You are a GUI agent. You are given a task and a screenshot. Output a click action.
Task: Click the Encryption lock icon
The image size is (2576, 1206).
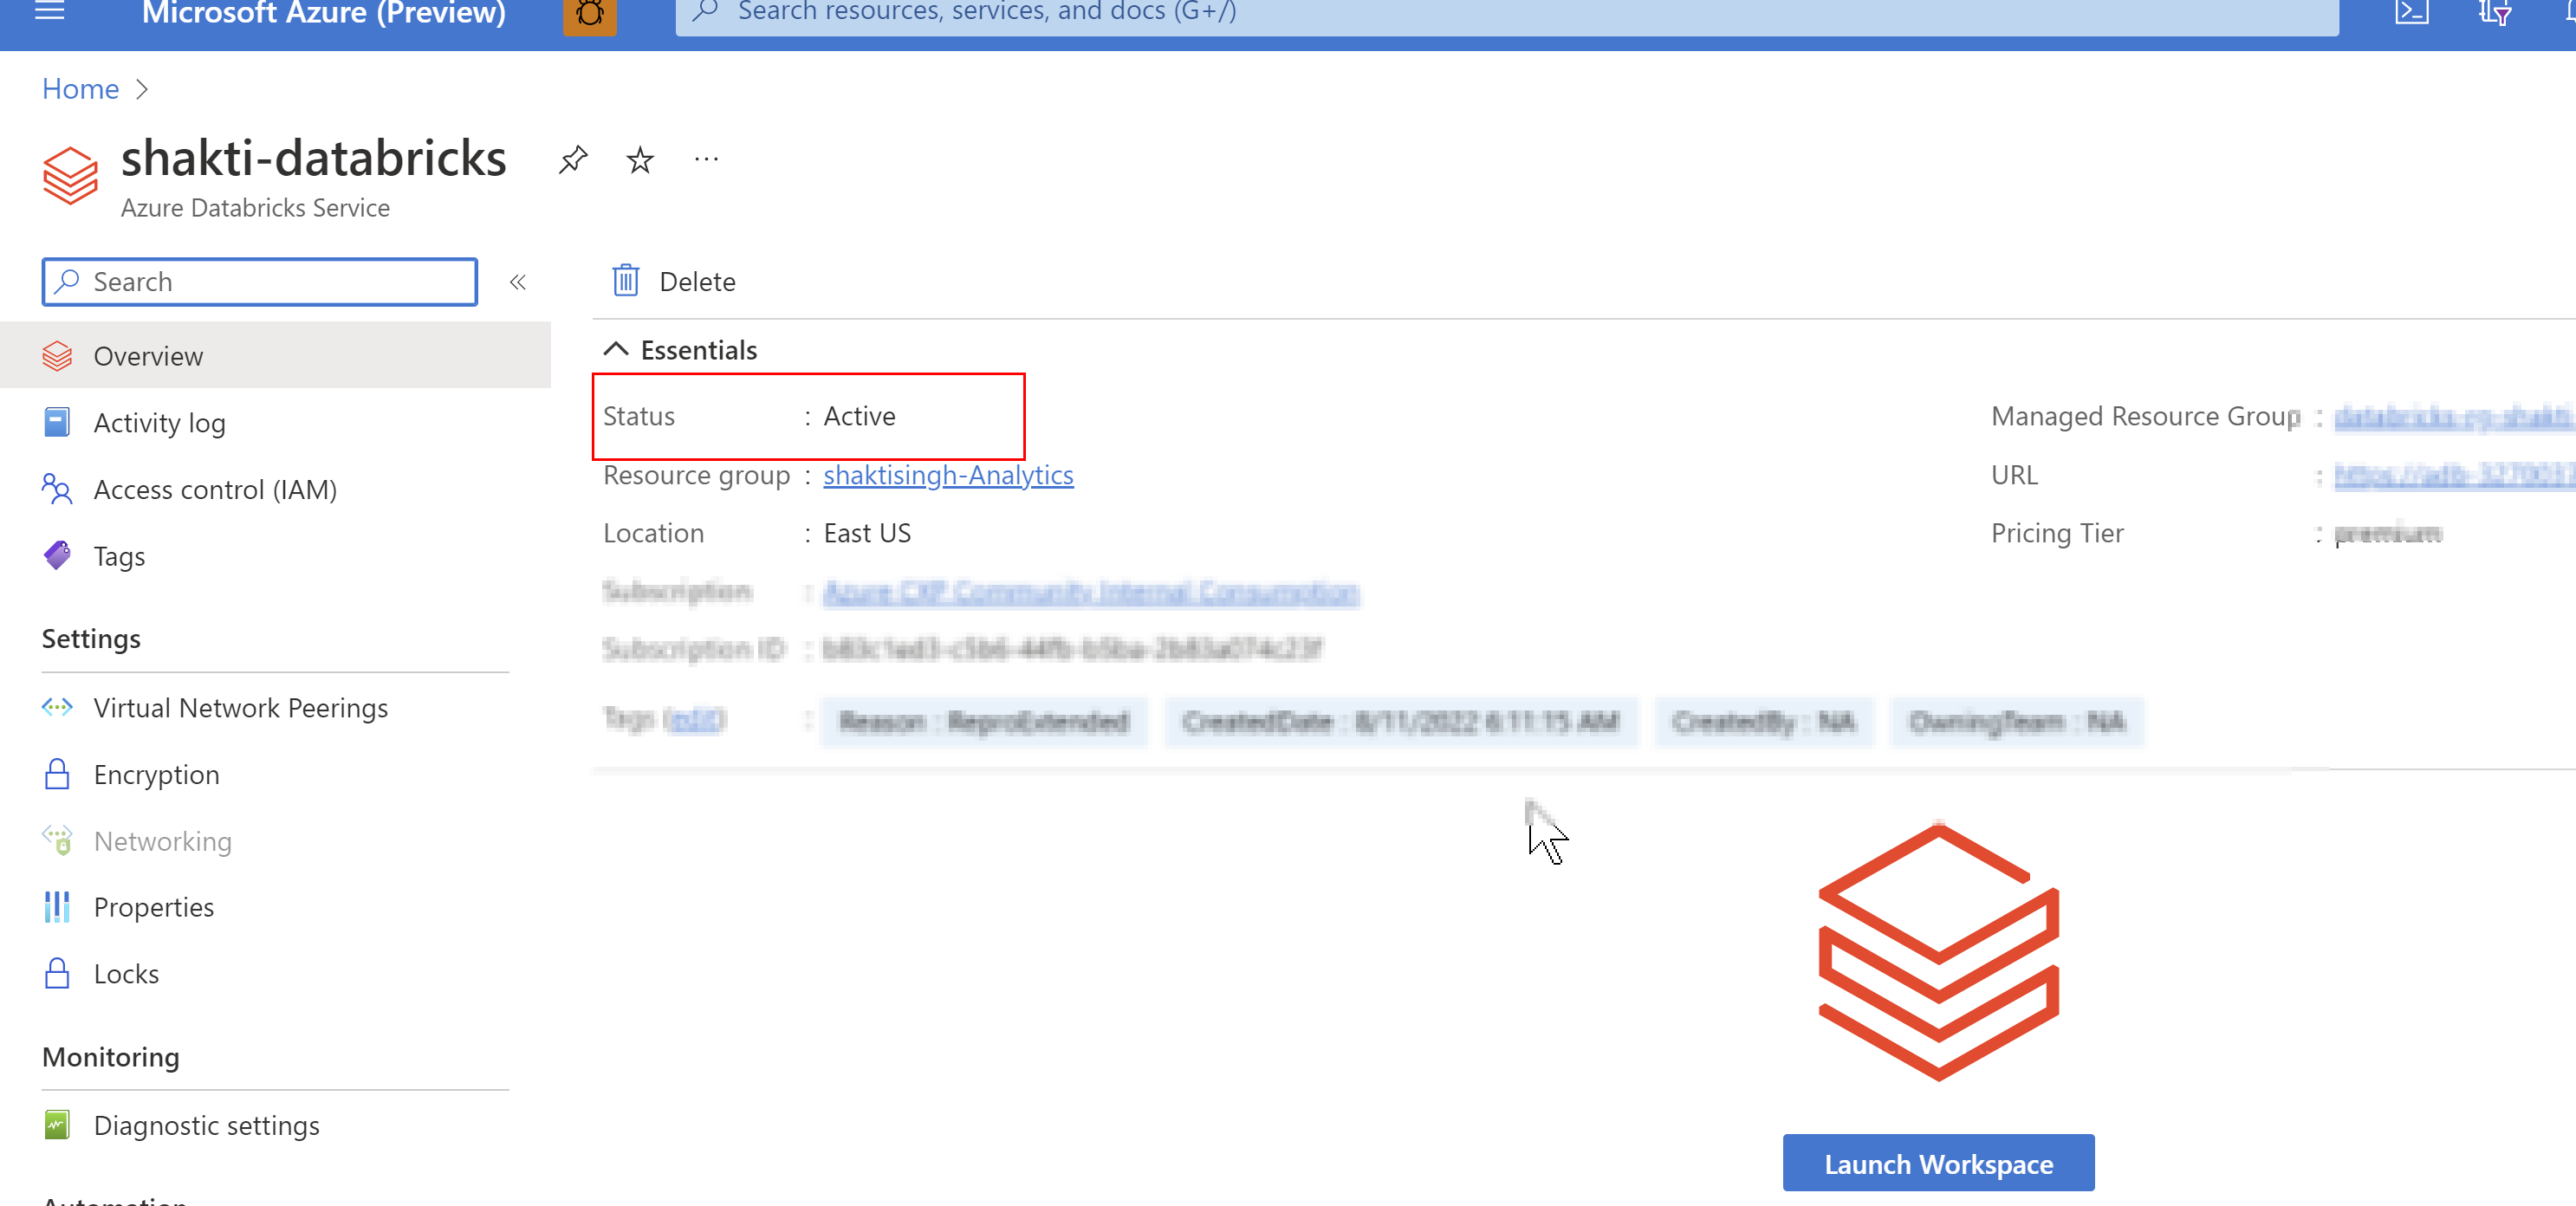coord(57,774)
